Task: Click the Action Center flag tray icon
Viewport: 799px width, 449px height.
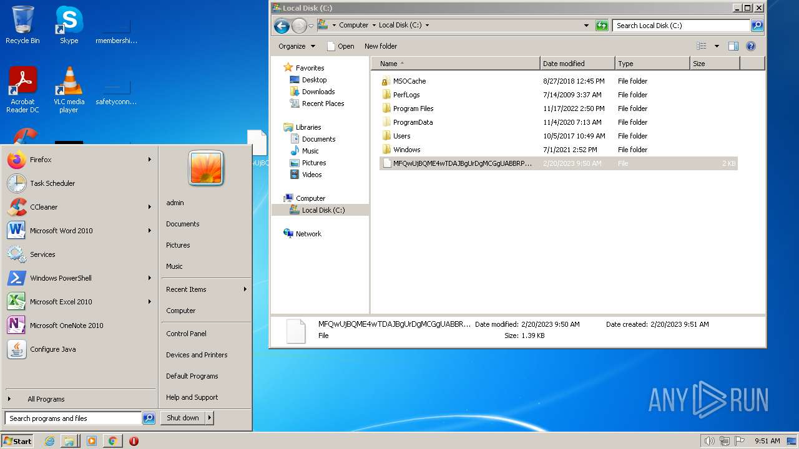Action: pyautogui.click(x=740, y=441)
